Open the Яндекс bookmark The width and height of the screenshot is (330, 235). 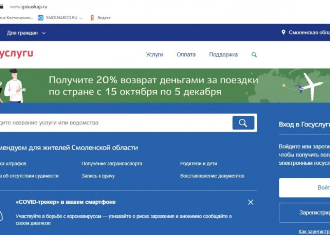pos(100,18)
